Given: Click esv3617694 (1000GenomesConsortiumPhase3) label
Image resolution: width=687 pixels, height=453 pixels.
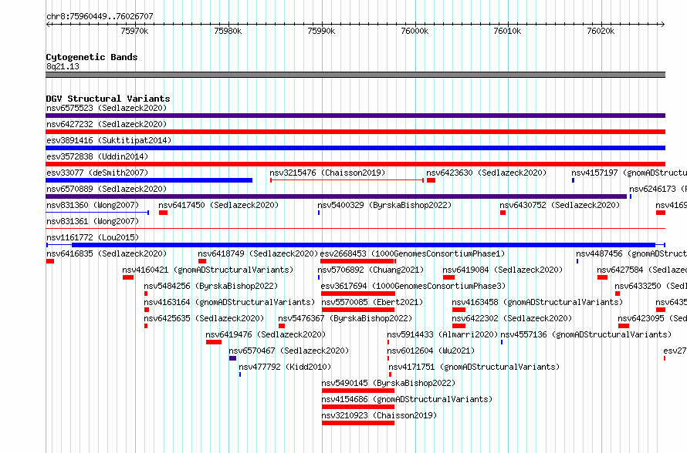Looking at the screenshot, I should [x=413, y=286].
